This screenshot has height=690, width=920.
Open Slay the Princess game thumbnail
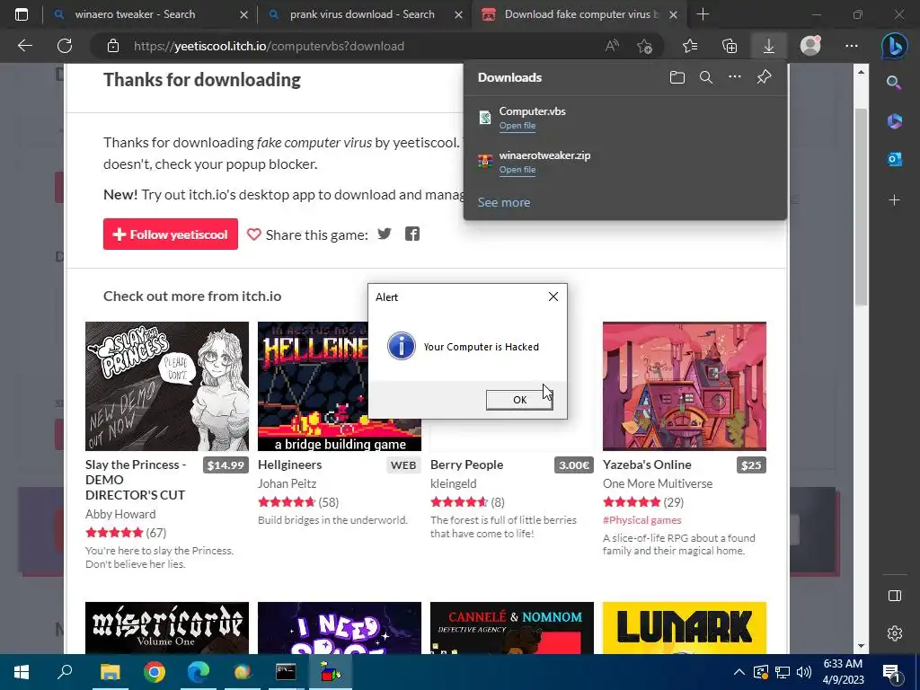tap(166, 386)
